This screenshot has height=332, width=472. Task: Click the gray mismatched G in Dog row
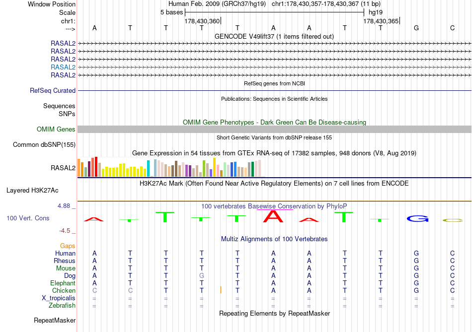(x=202, y=275)
